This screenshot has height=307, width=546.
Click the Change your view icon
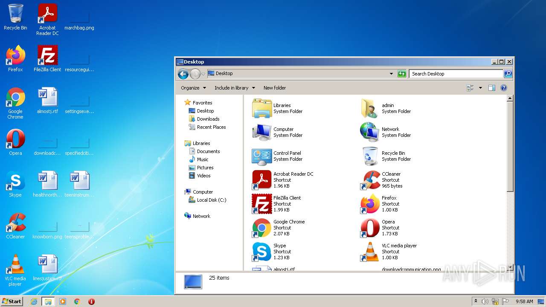470,88
